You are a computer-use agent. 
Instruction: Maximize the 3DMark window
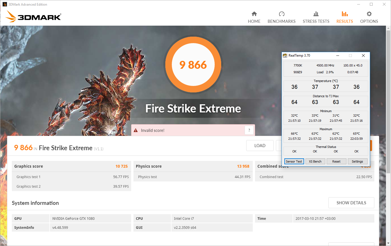click(x=371, y=4)
